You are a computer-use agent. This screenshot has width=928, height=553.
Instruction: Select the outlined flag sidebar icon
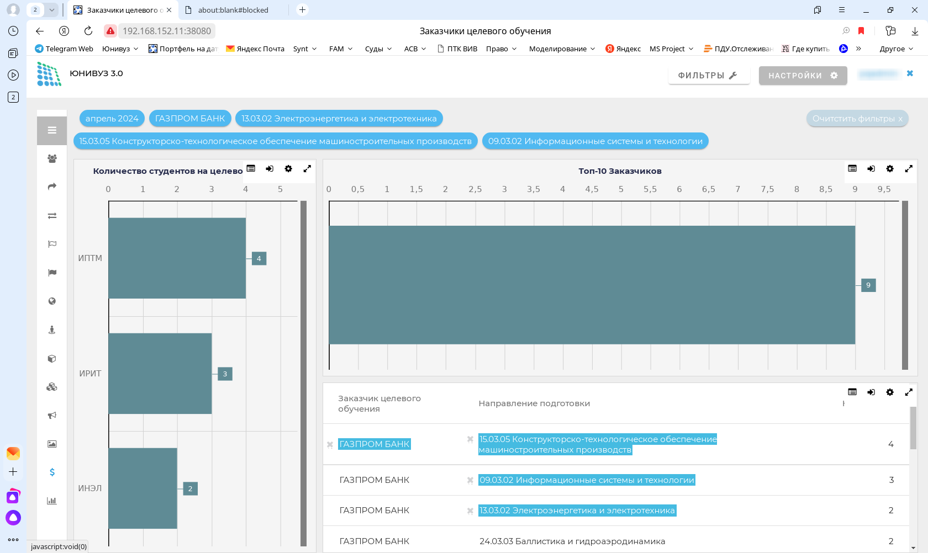coord(52,244)
